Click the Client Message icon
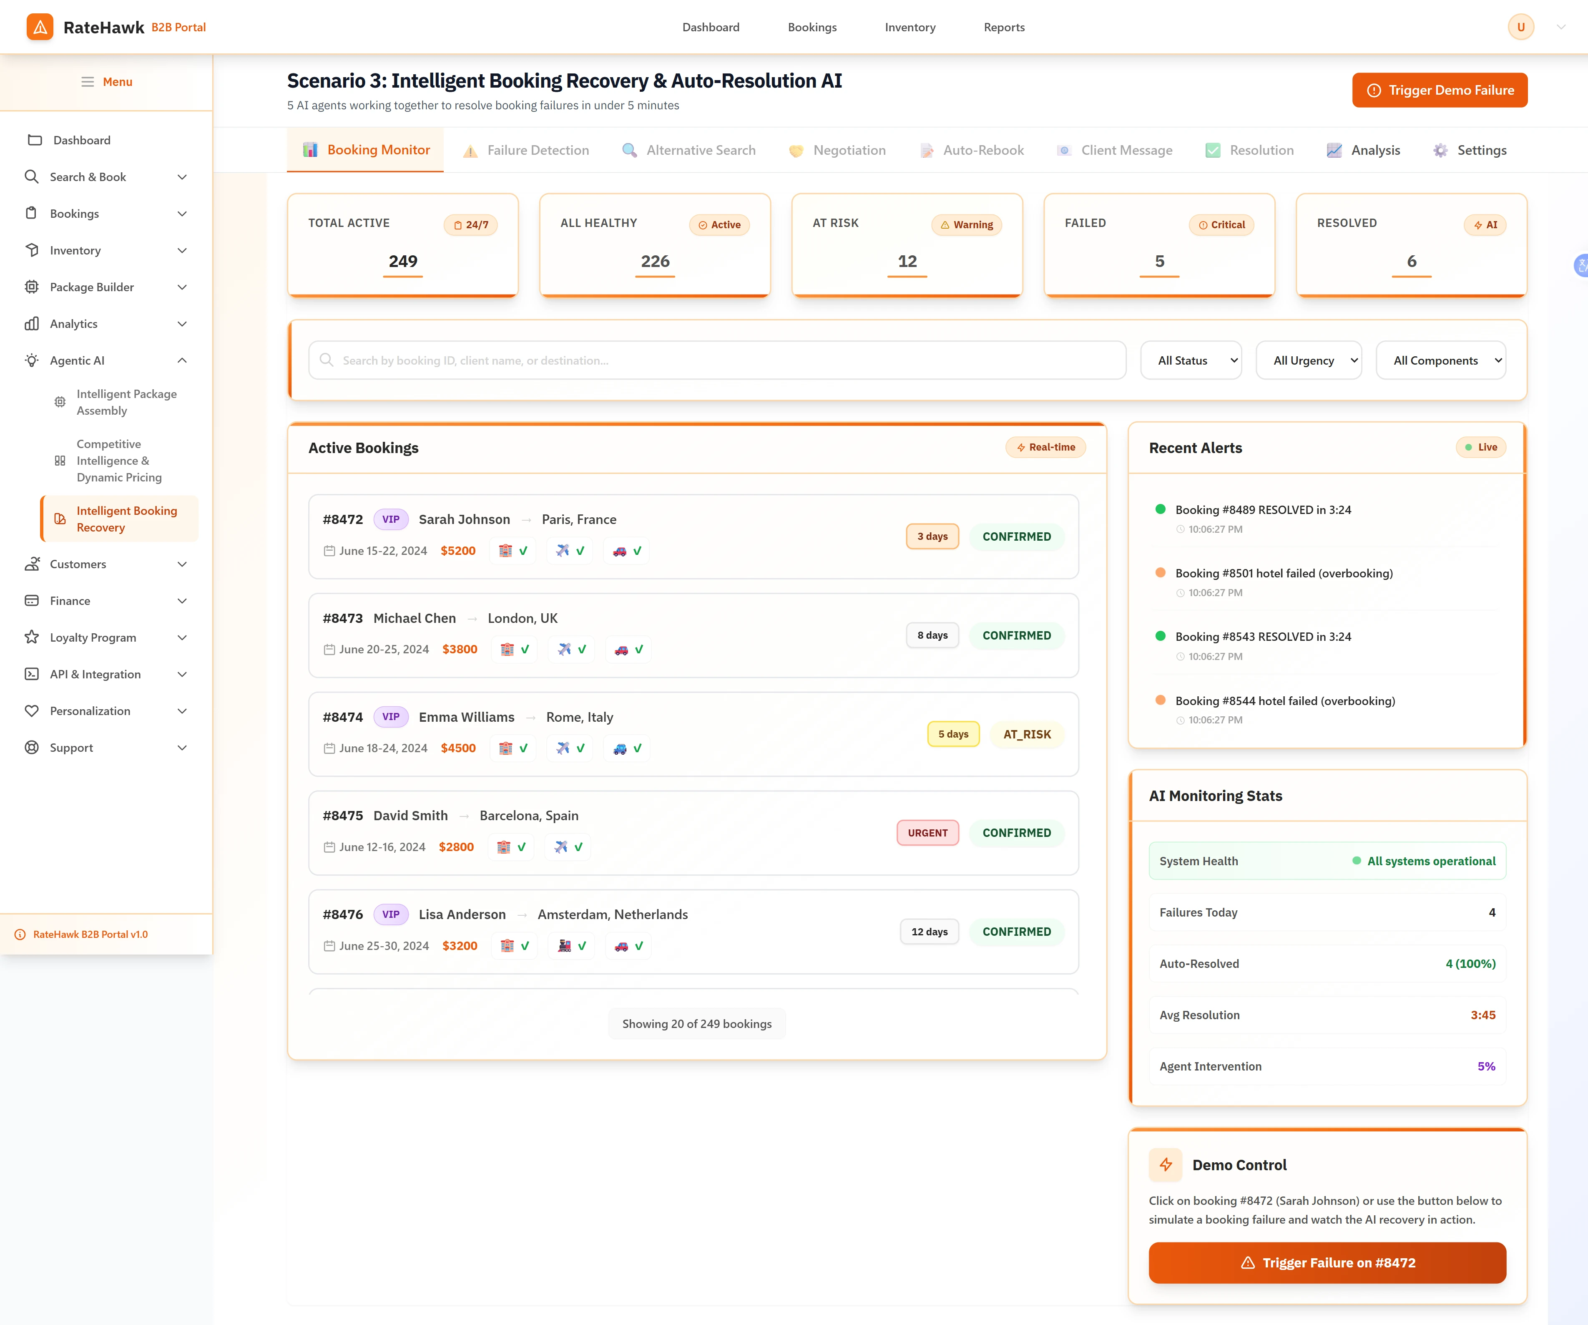1588x1325 pixels. 1064,150
